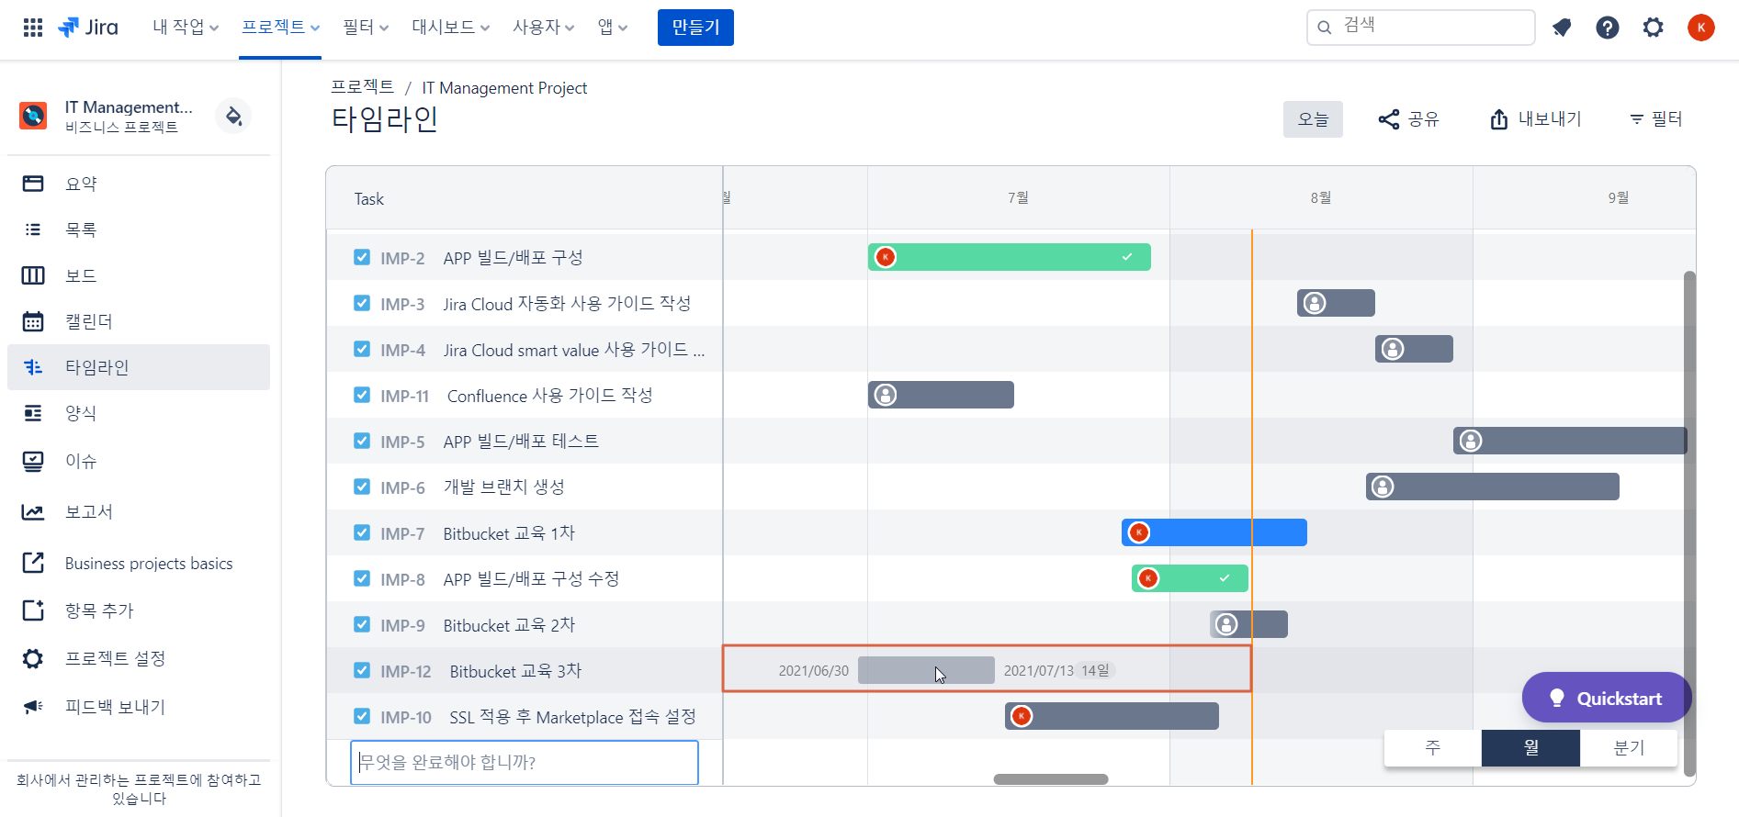The image size is (1739, 817).
Task: Toggle the IMP-7 Bitbucket 교육 1차 checkbox
Action: coord(362,532)
